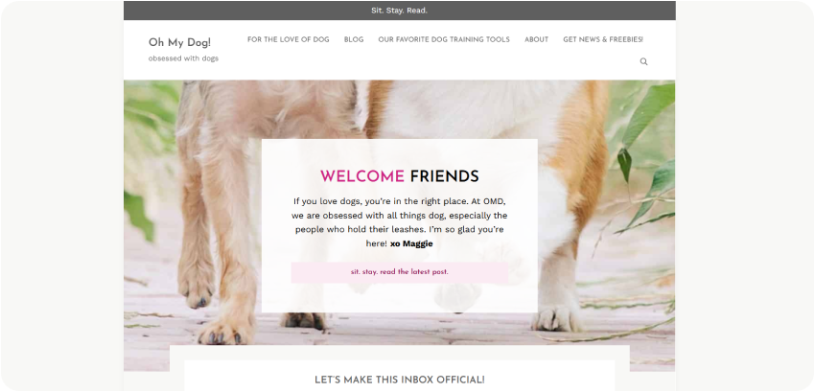Screen dimensions: 815x392
Task: Click the Oh My Dog! site title
Action: tap(180, 42)
